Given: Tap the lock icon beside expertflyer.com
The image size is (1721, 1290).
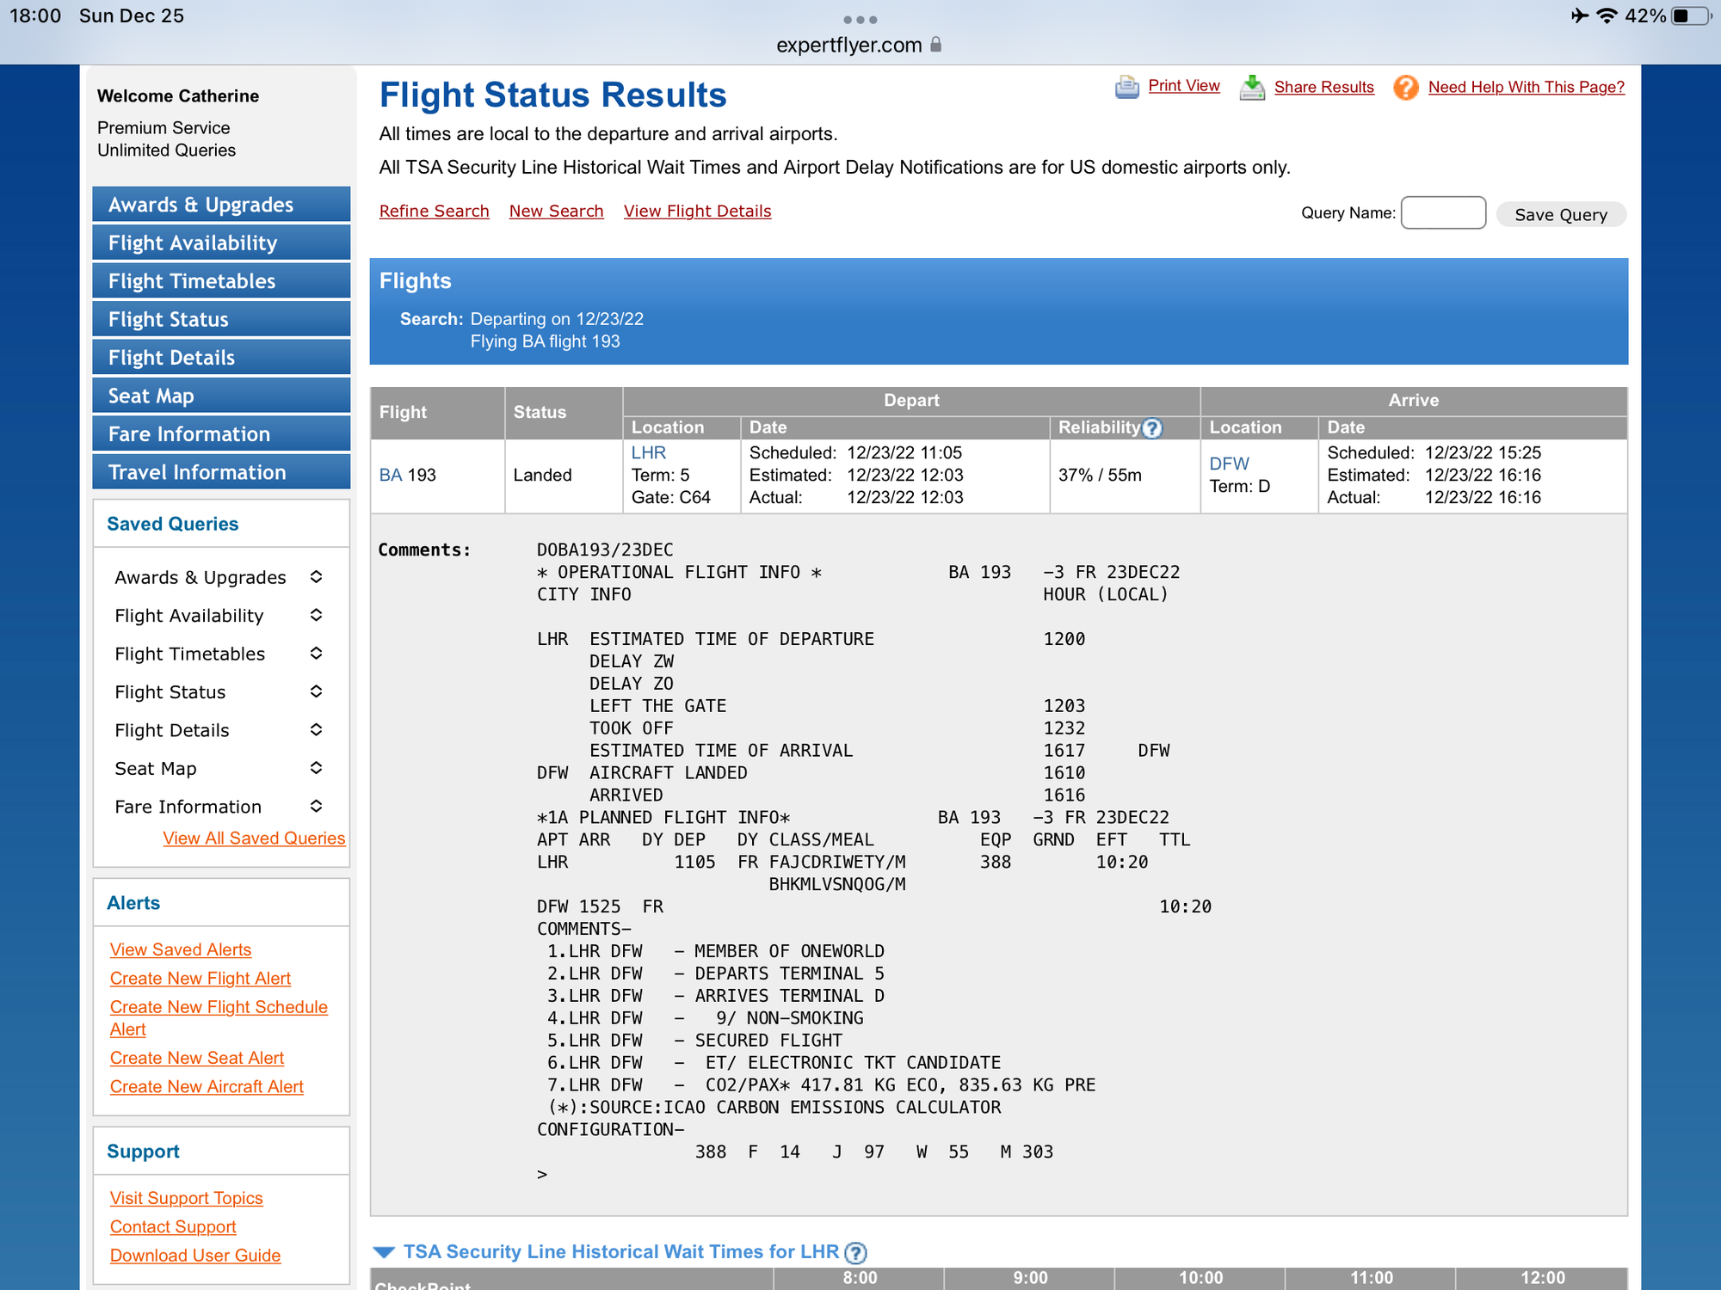Looking at the screenshot, I should point(936,45).
